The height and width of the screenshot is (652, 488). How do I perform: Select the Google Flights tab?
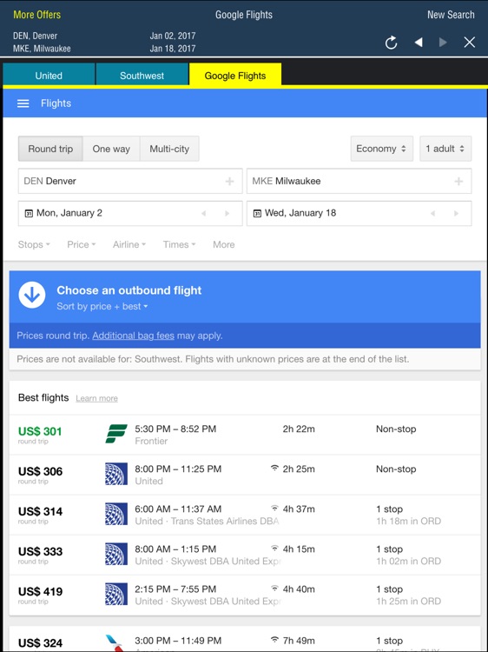[235, 76]
